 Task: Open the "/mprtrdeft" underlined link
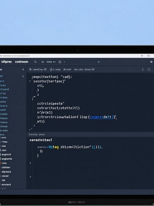(x=101, y=117)
